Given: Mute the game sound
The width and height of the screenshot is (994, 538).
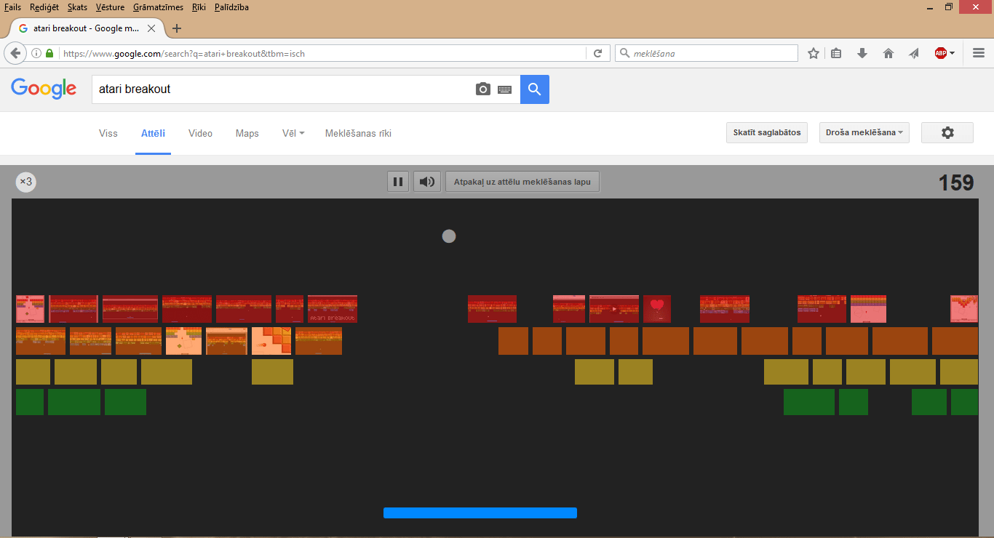Looking at the screenshot, I should click(427, 182).
